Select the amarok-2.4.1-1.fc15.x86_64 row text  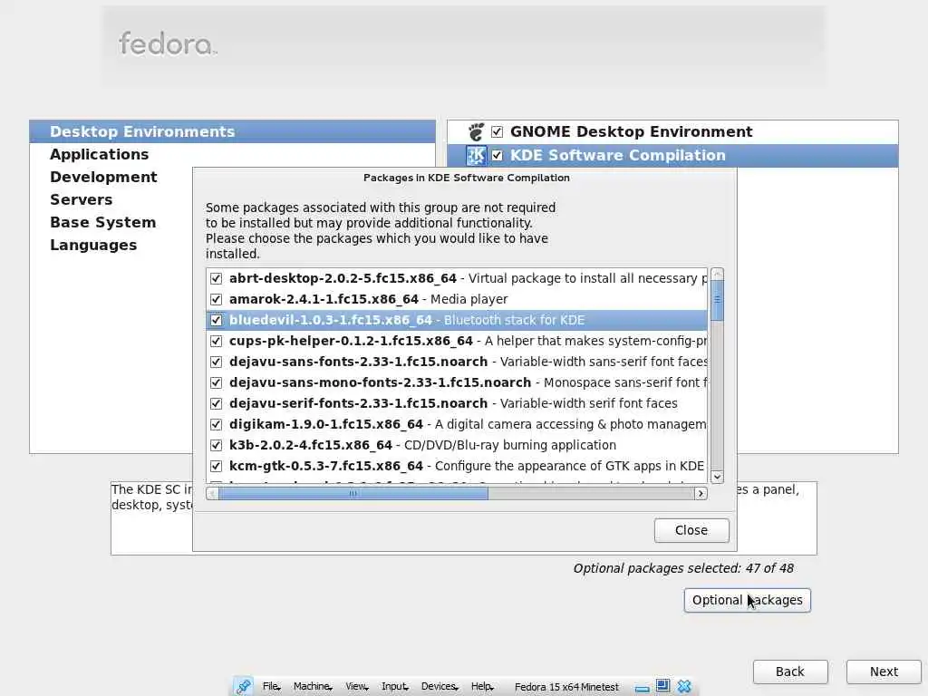pos(324,299)
